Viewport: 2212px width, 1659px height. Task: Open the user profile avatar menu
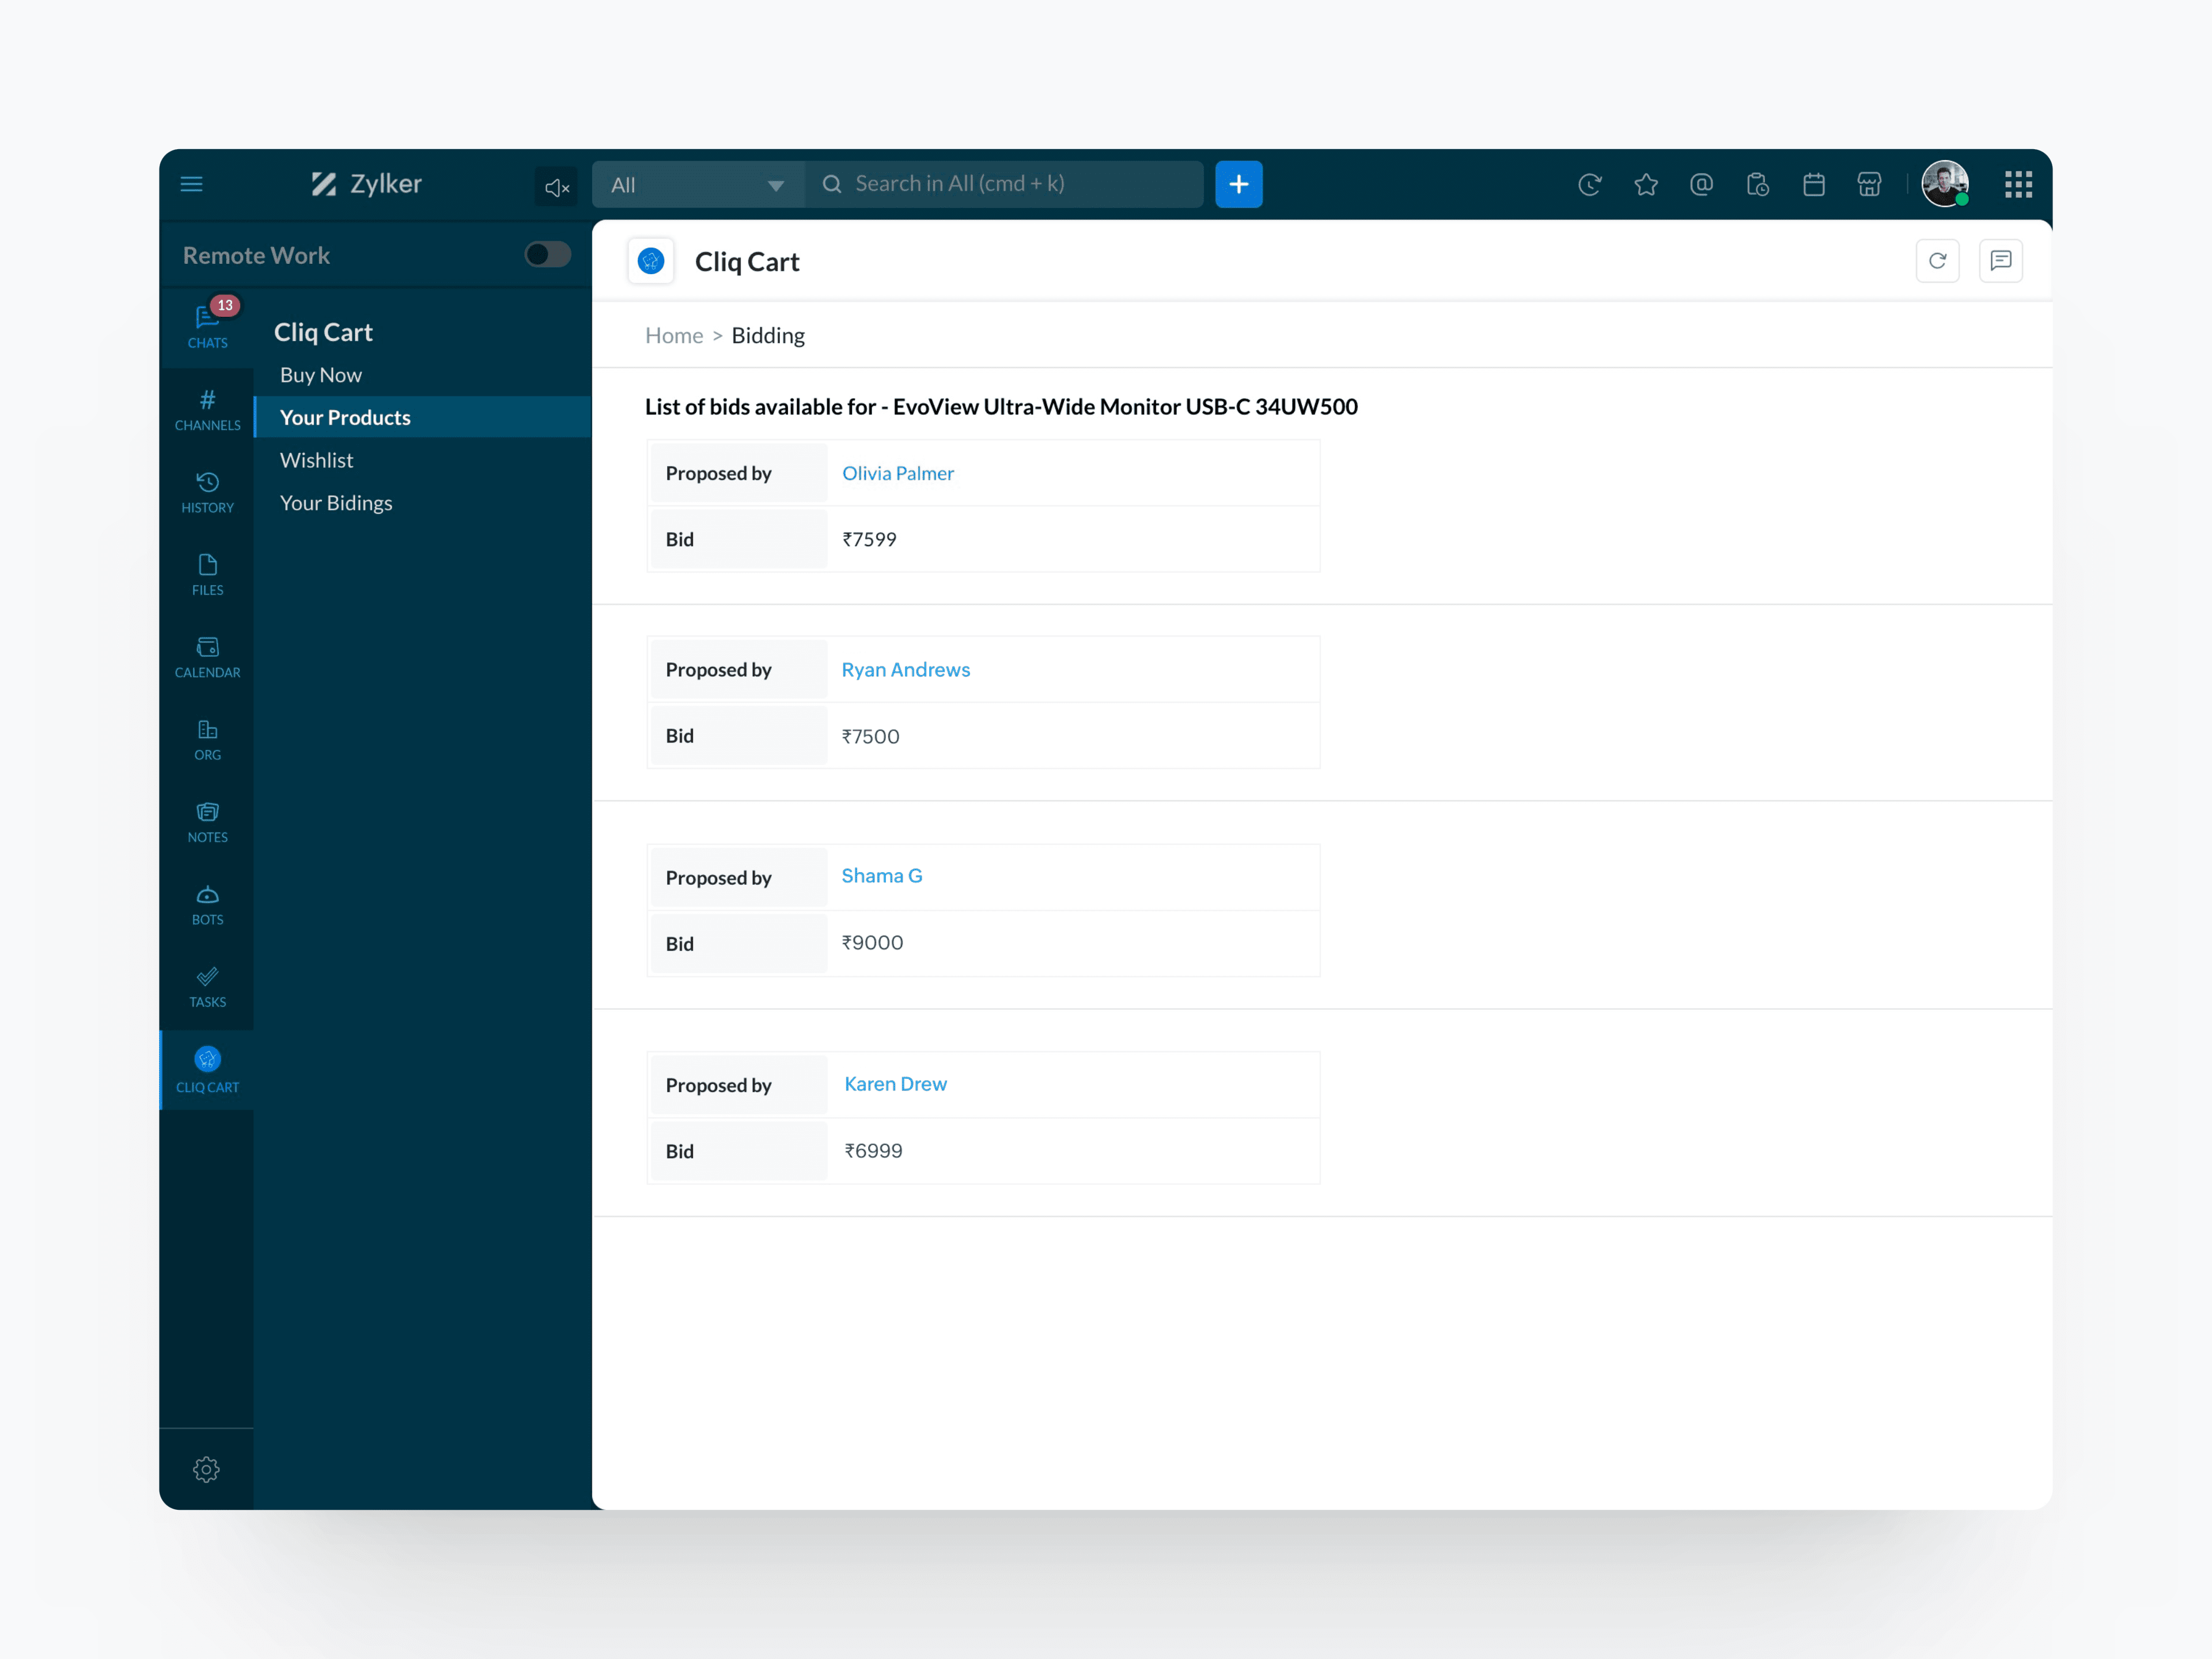tap(1944, 184)
